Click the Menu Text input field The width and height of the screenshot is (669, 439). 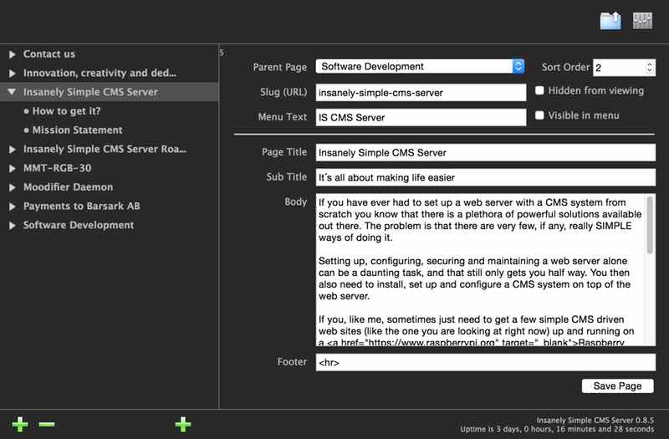(x=421, y=117)
